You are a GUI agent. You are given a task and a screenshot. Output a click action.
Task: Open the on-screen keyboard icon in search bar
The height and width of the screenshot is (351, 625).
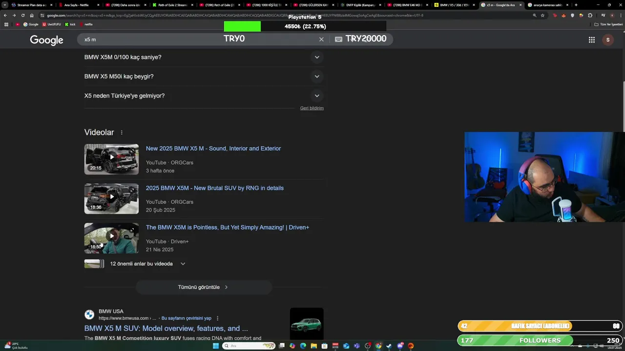coord(338,39)
